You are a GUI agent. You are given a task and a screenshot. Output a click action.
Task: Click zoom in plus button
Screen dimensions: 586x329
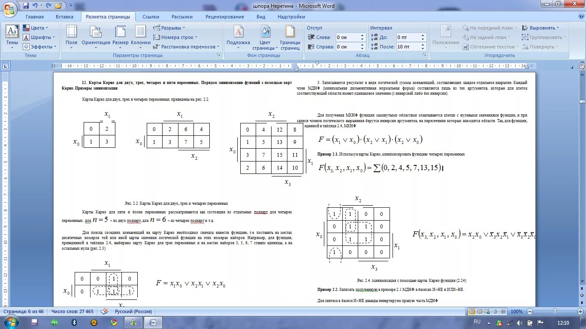tap(580, 311)
